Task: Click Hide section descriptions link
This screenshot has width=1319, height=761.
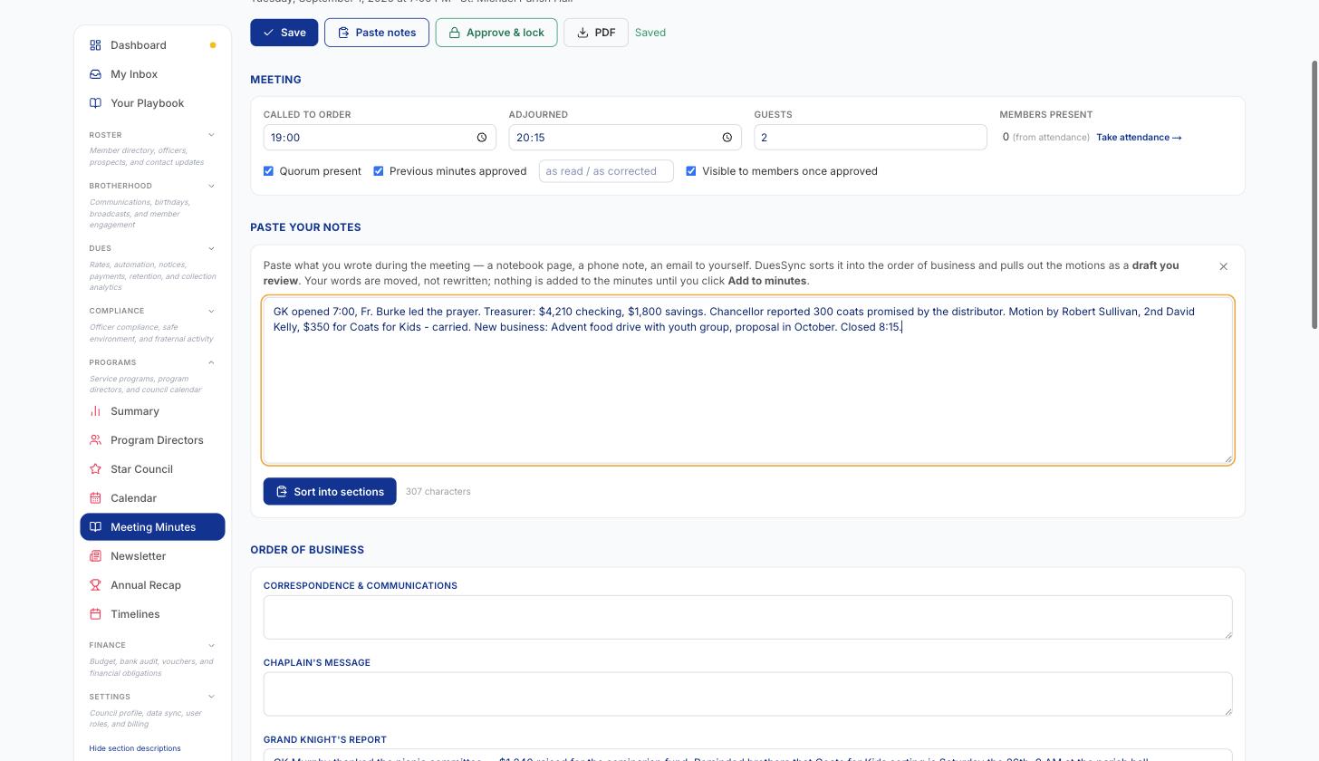Action: 135,748
